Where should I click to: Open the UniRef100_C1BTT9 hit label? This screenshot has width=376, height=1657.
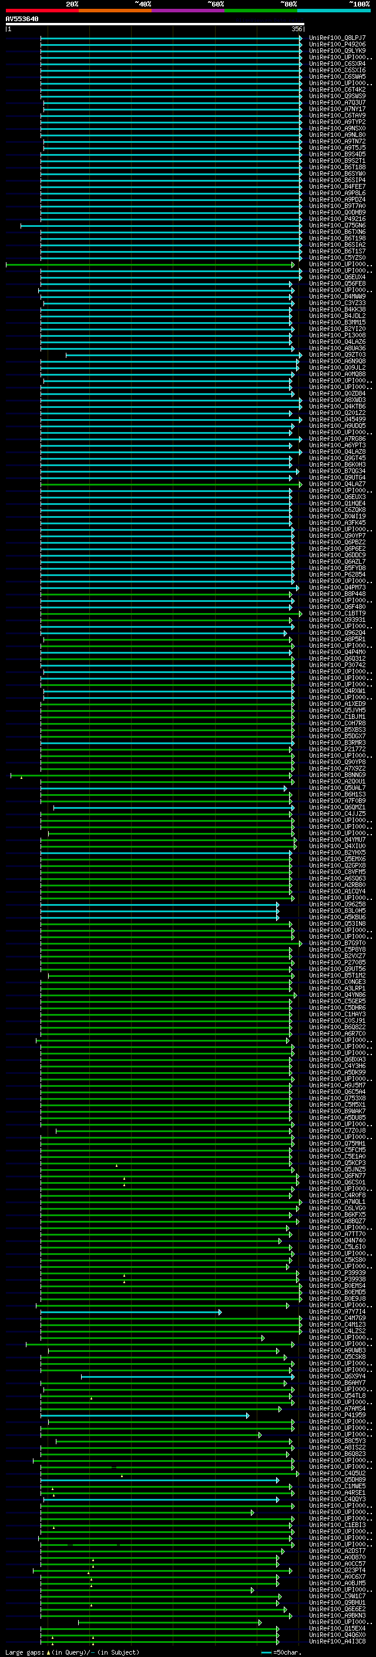[337, 614]
